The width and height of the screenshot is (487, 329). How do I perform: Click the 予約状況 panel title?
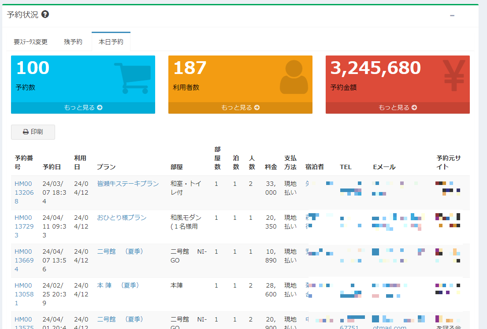[x=22, y=15]
